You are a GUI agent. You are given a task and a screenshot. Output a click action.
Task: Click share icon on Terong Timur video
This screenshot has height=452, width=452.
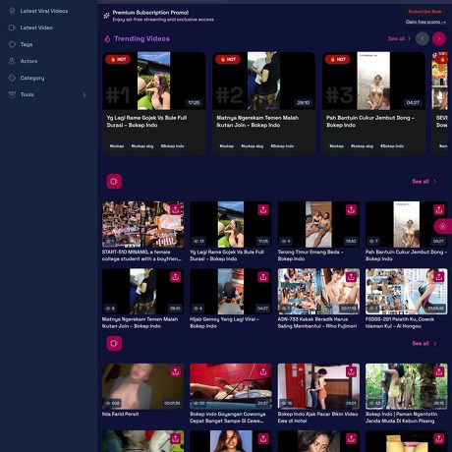coord(351,209)
